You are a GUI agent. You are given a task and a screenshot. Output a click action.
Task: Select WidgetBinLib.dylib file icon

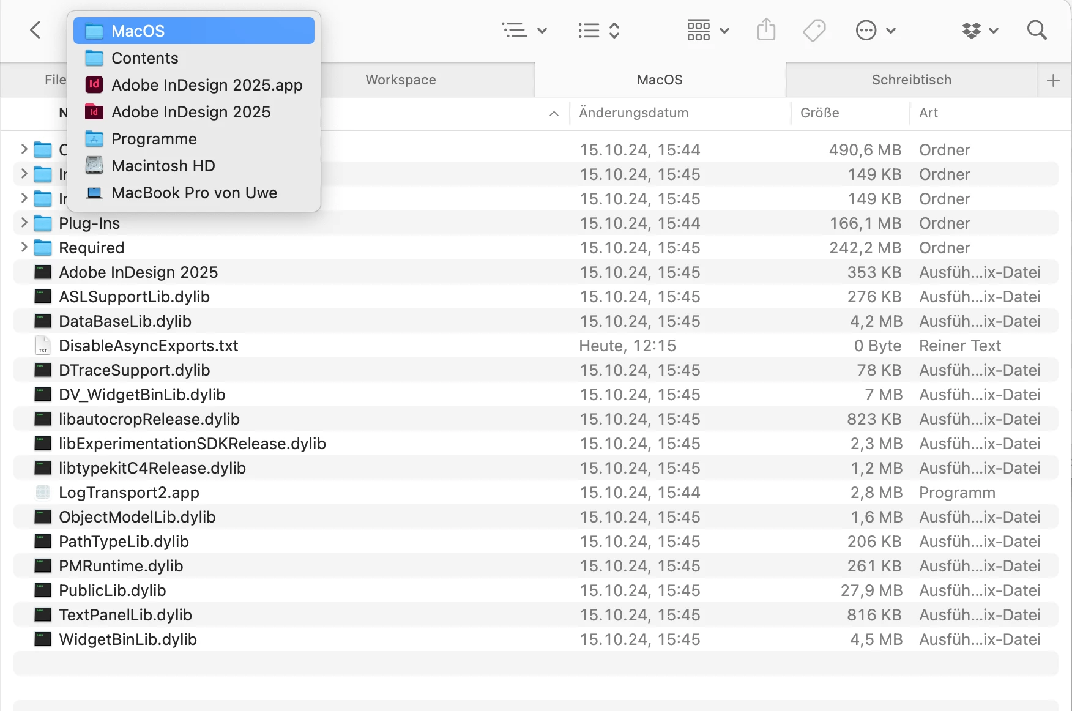tap(43, 639)
